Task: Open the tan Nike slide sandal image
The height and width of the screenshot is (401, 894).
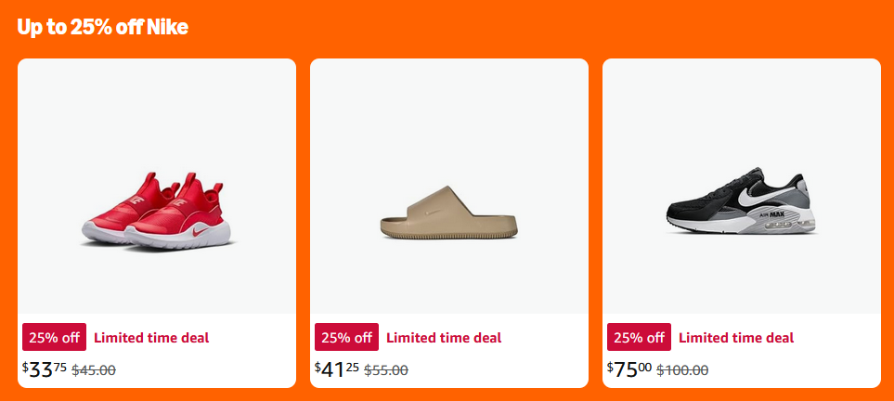Action: [x=448, y=213]
